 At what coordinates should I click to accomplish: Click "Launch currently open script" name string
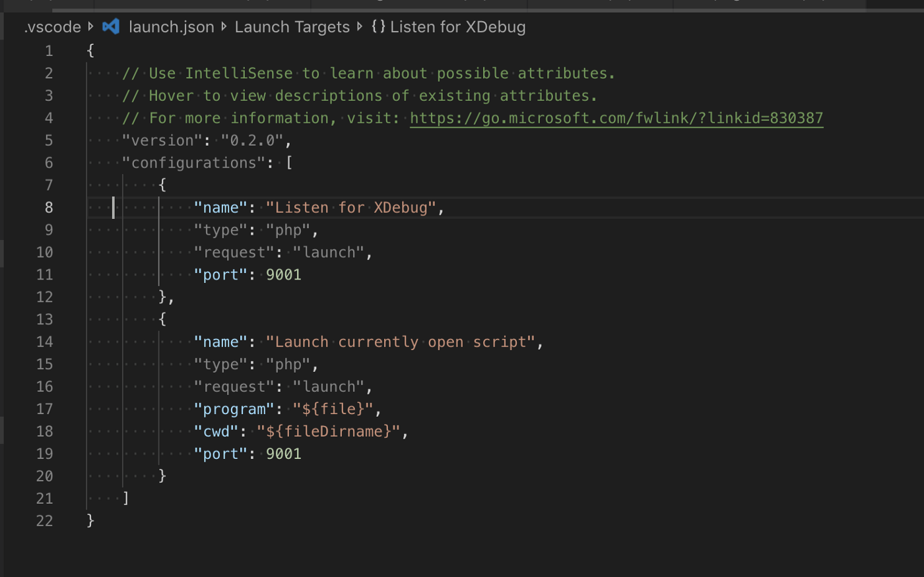(x=401, y=342)
